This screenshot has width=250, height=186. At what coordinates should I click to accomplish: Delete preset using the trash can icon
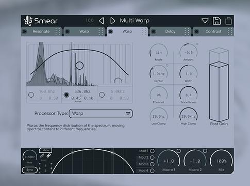coord(228,21)
